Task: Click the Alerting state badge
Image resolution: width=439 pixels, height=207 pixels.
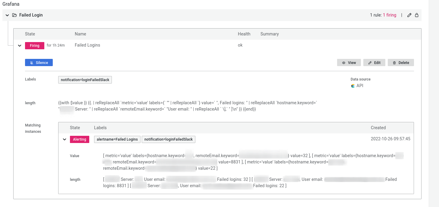Action: point(80,139)
